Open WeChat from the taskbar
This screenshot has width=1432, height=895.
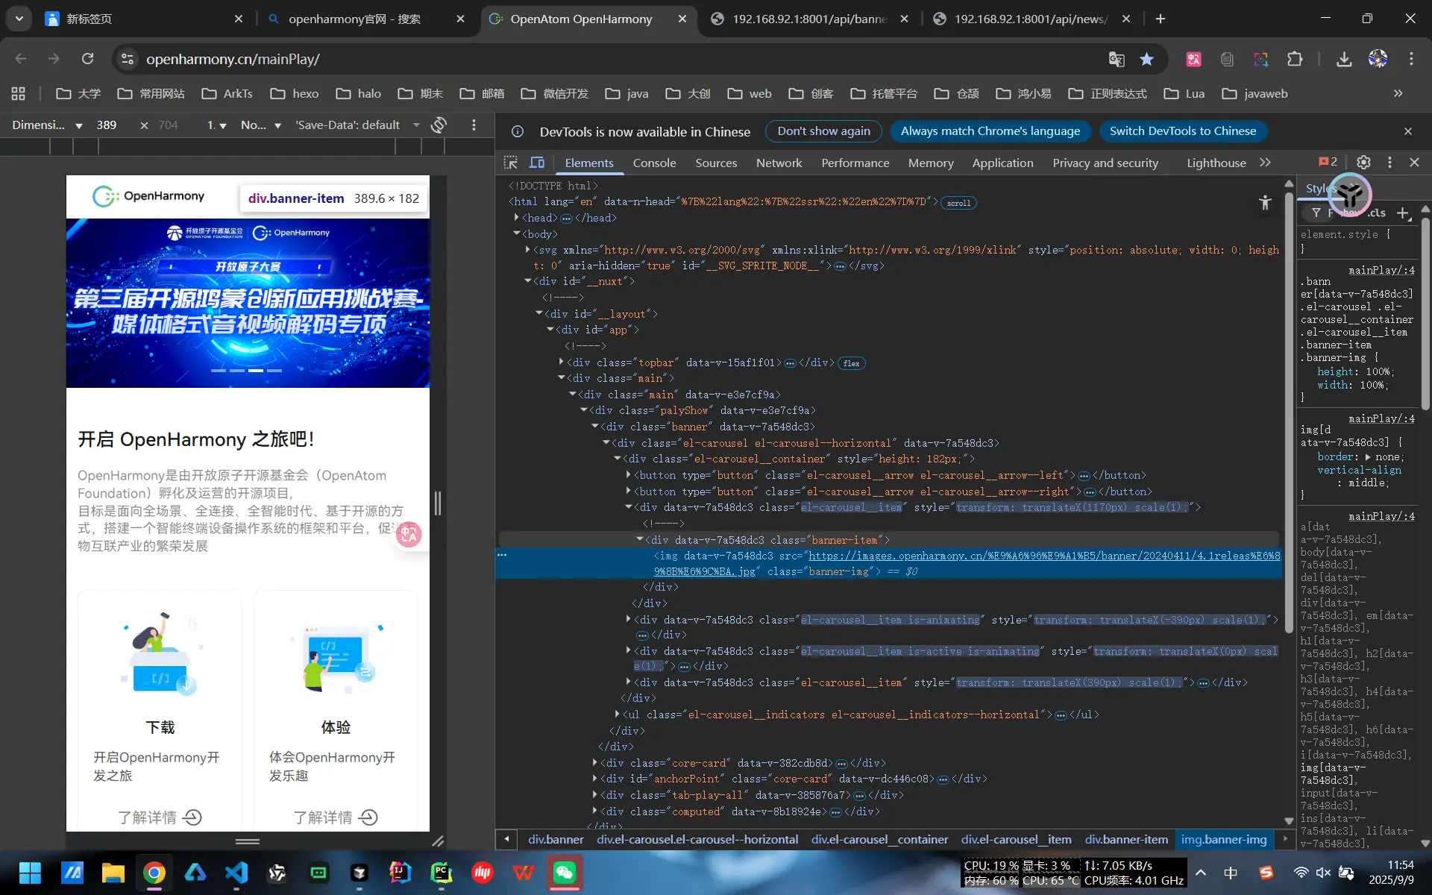565,872
